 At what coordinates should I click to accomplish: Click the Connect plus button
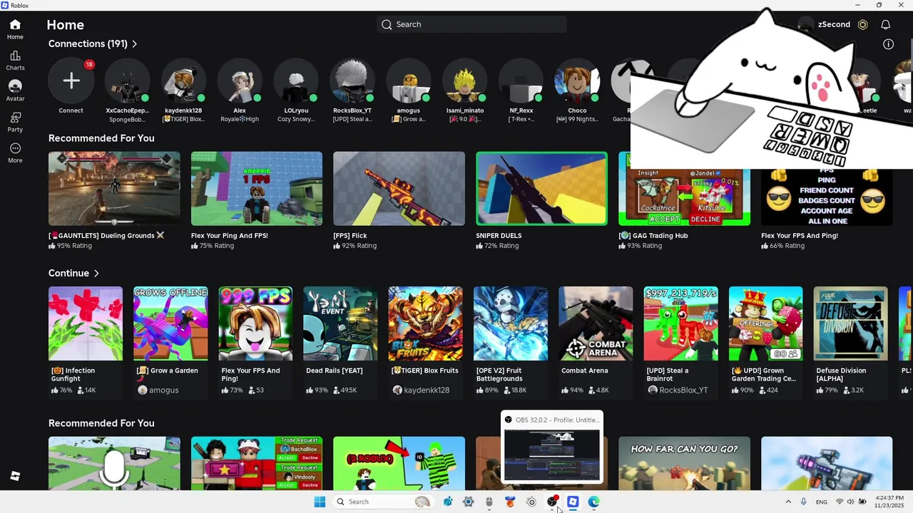tap(71, 81)
